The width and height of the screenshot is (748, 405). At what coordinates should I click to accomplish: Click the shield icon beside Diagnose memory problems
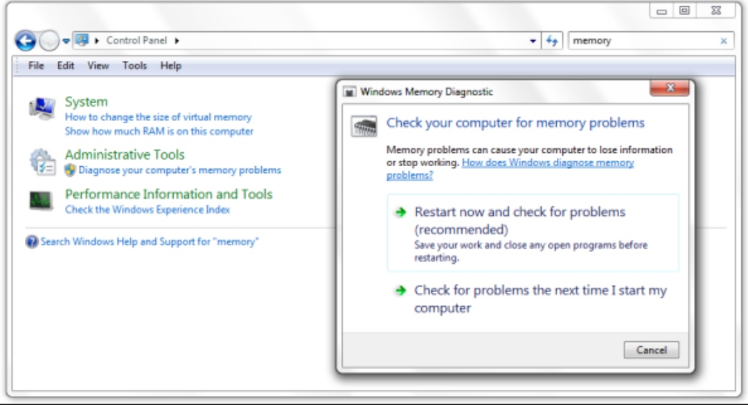pos(70,170)
